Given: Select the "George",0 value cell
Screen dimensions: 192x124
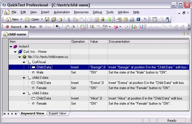Looking at the screenshot, I should 97,67.
